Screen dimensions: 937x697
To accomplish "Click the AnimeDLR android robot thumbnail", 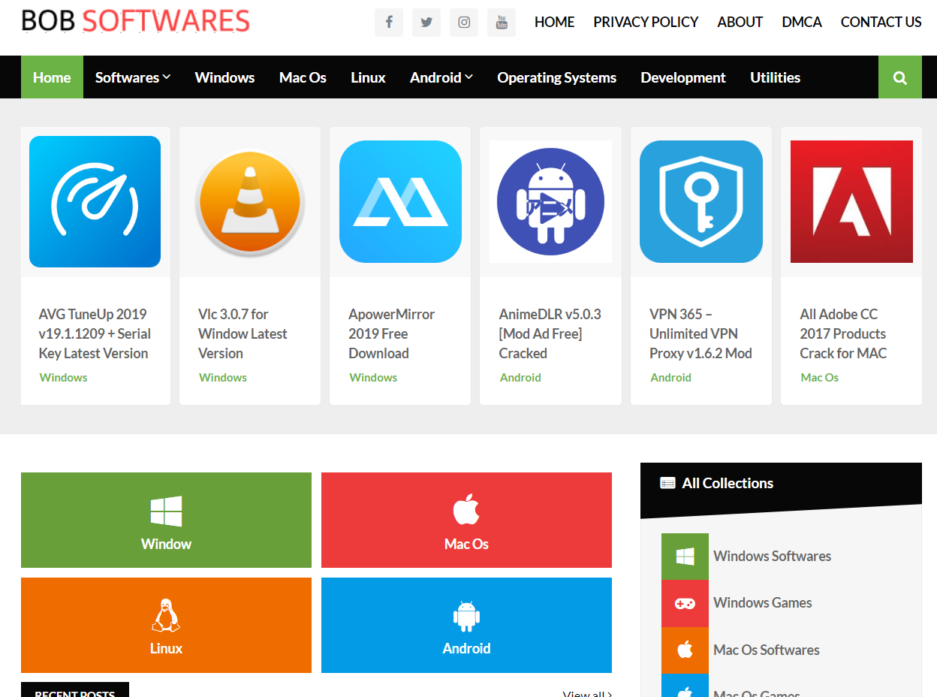I will click(550, 201).
